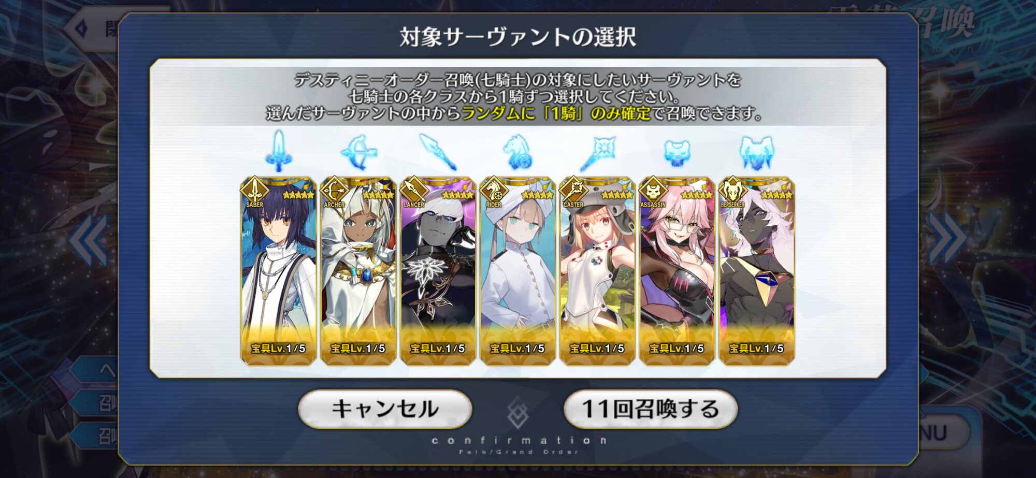Go to previous banner with left chevrons
This screenshot has height=478, width=1036.
coord(89,240)
